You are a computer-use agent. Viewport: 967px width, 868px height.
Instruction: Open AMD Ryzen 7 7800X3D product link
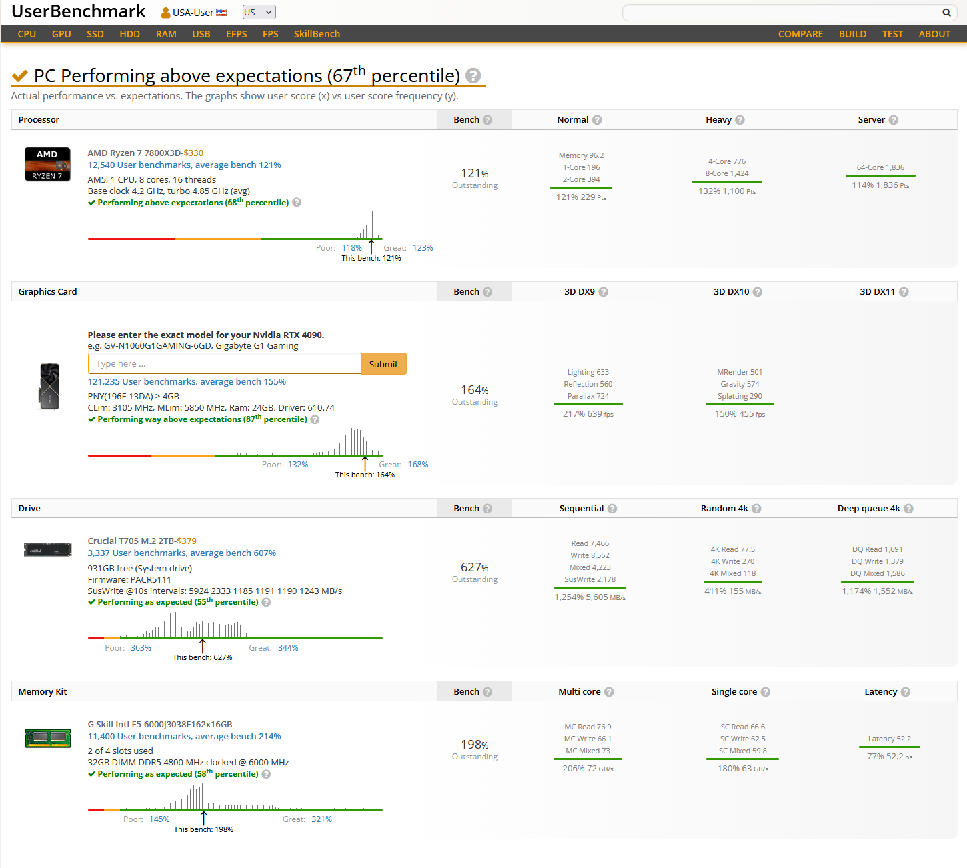[135, 153]
